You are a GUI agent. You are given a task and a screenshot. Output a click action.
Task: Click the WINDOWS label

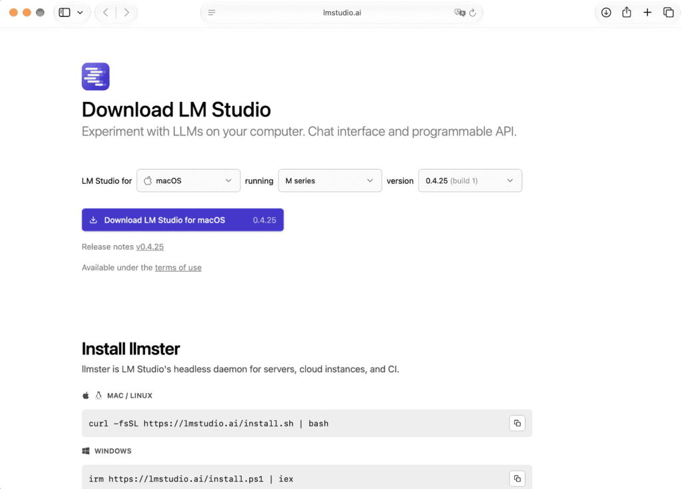coord(113,451)
